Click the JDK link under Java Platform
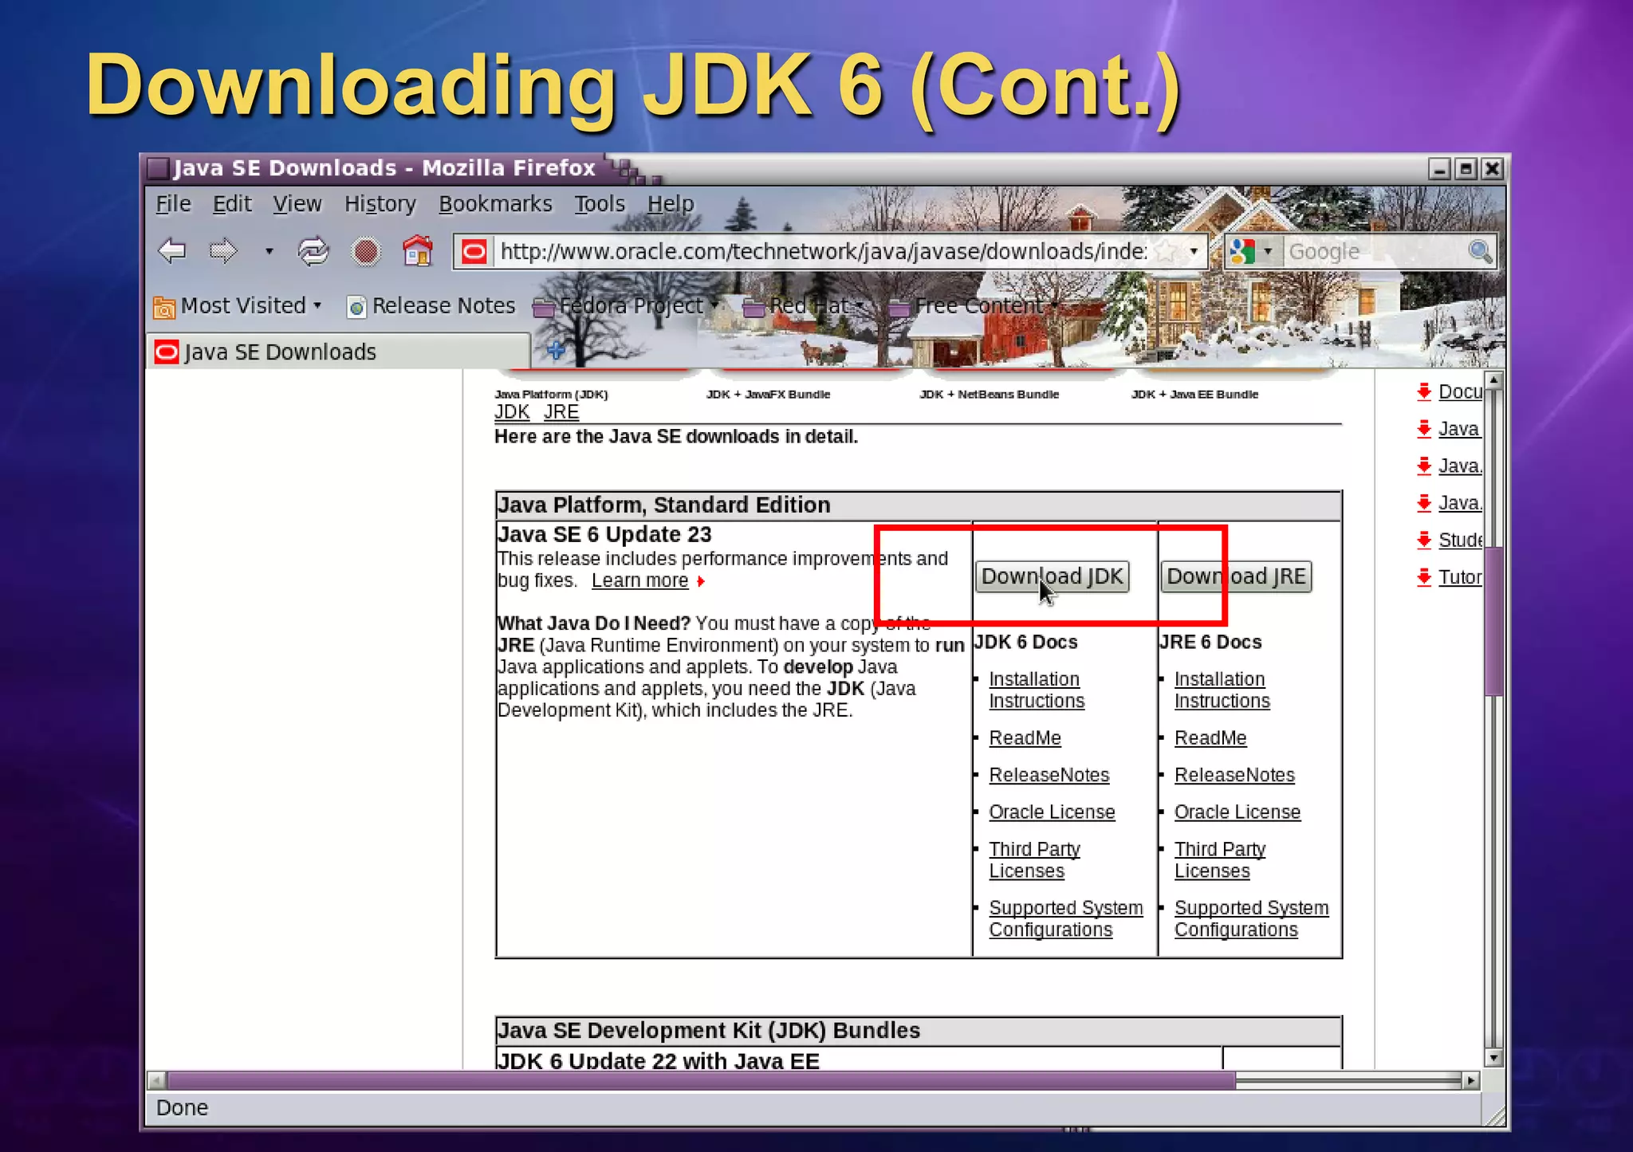The image size is (1633, 1152). coord(512,412)
